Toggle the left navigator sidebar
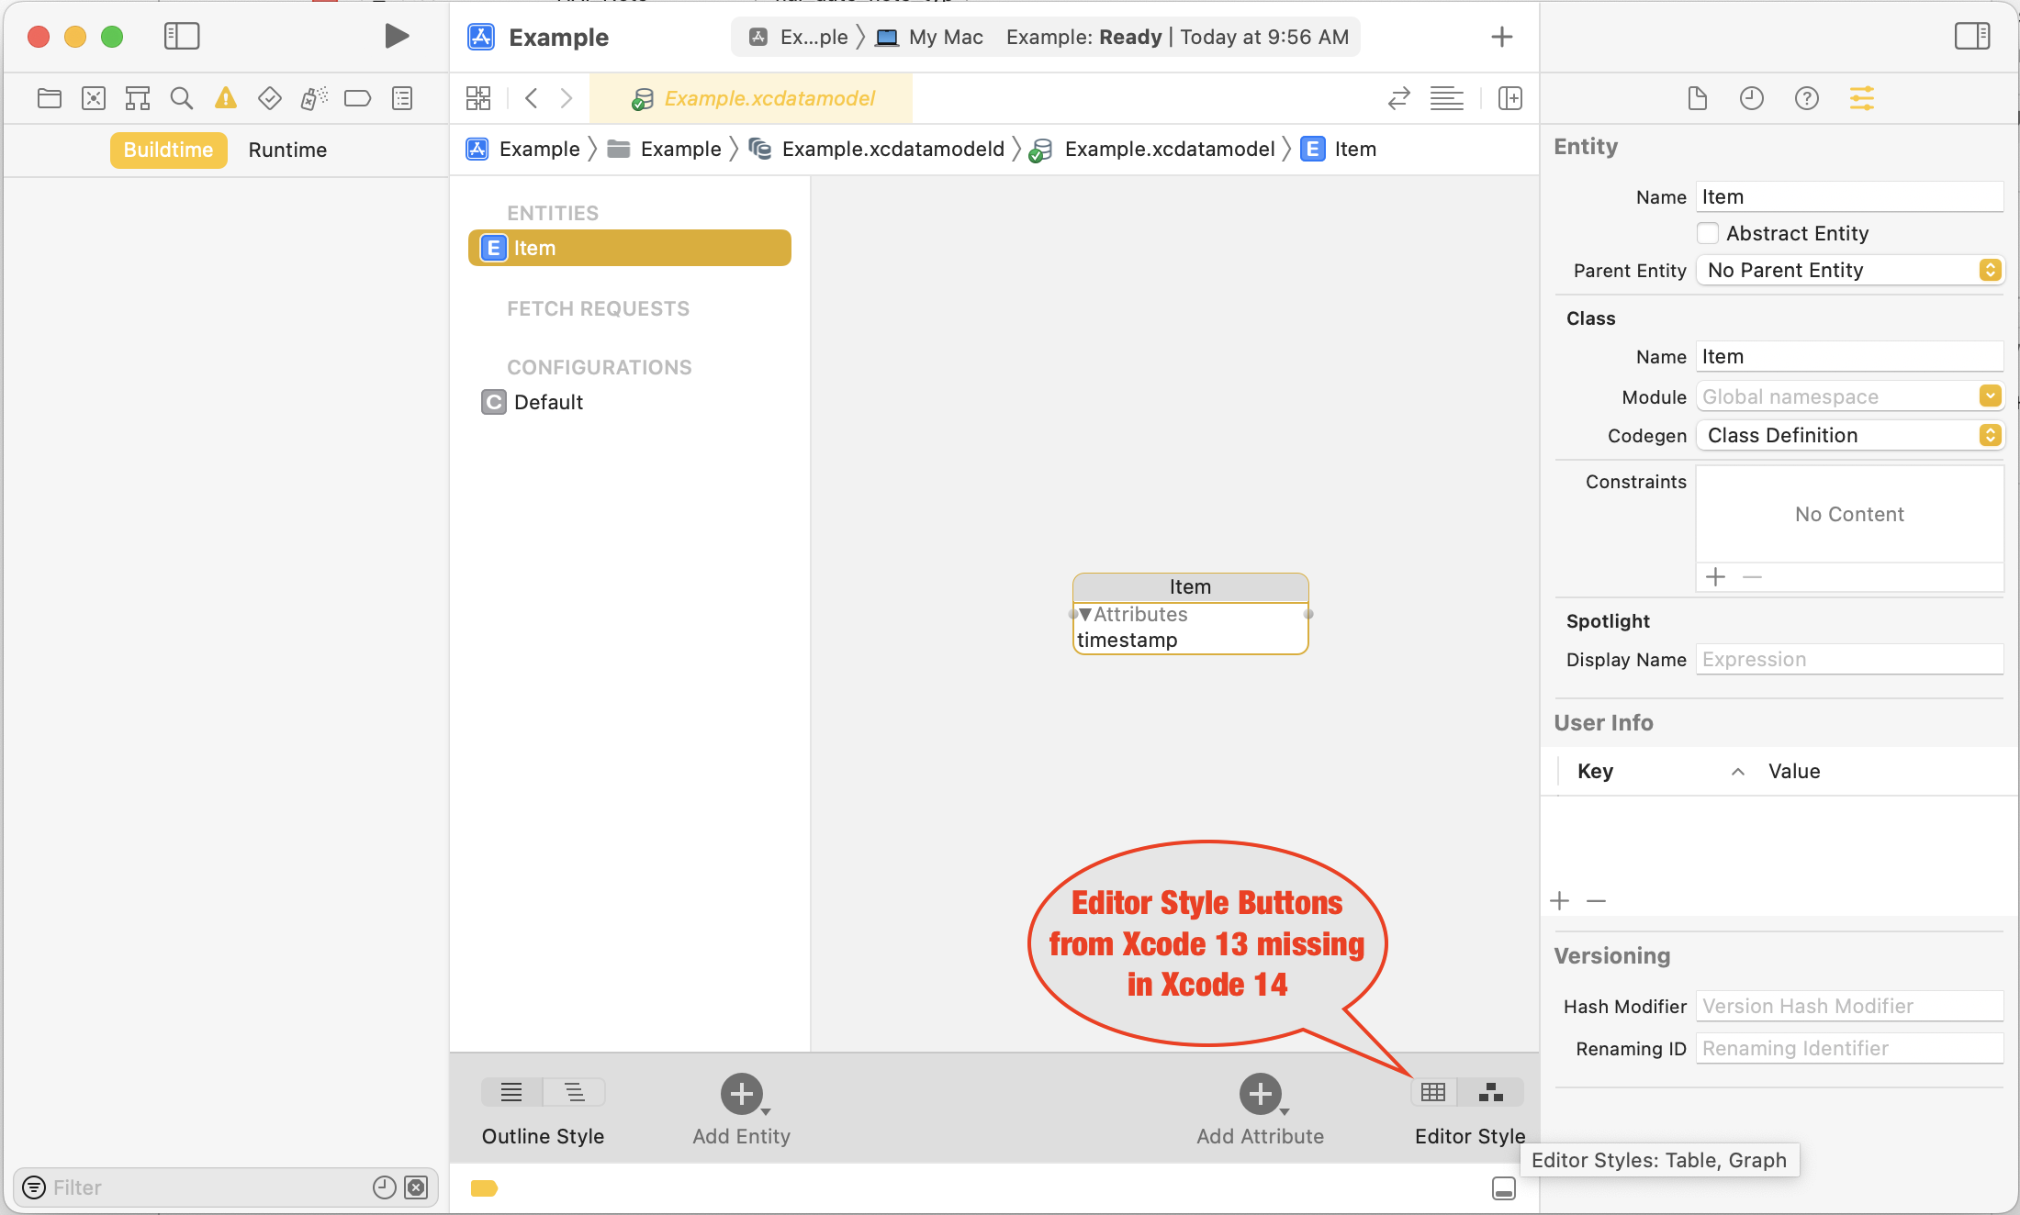The image size is (2020, 1215). coord(182,37)
